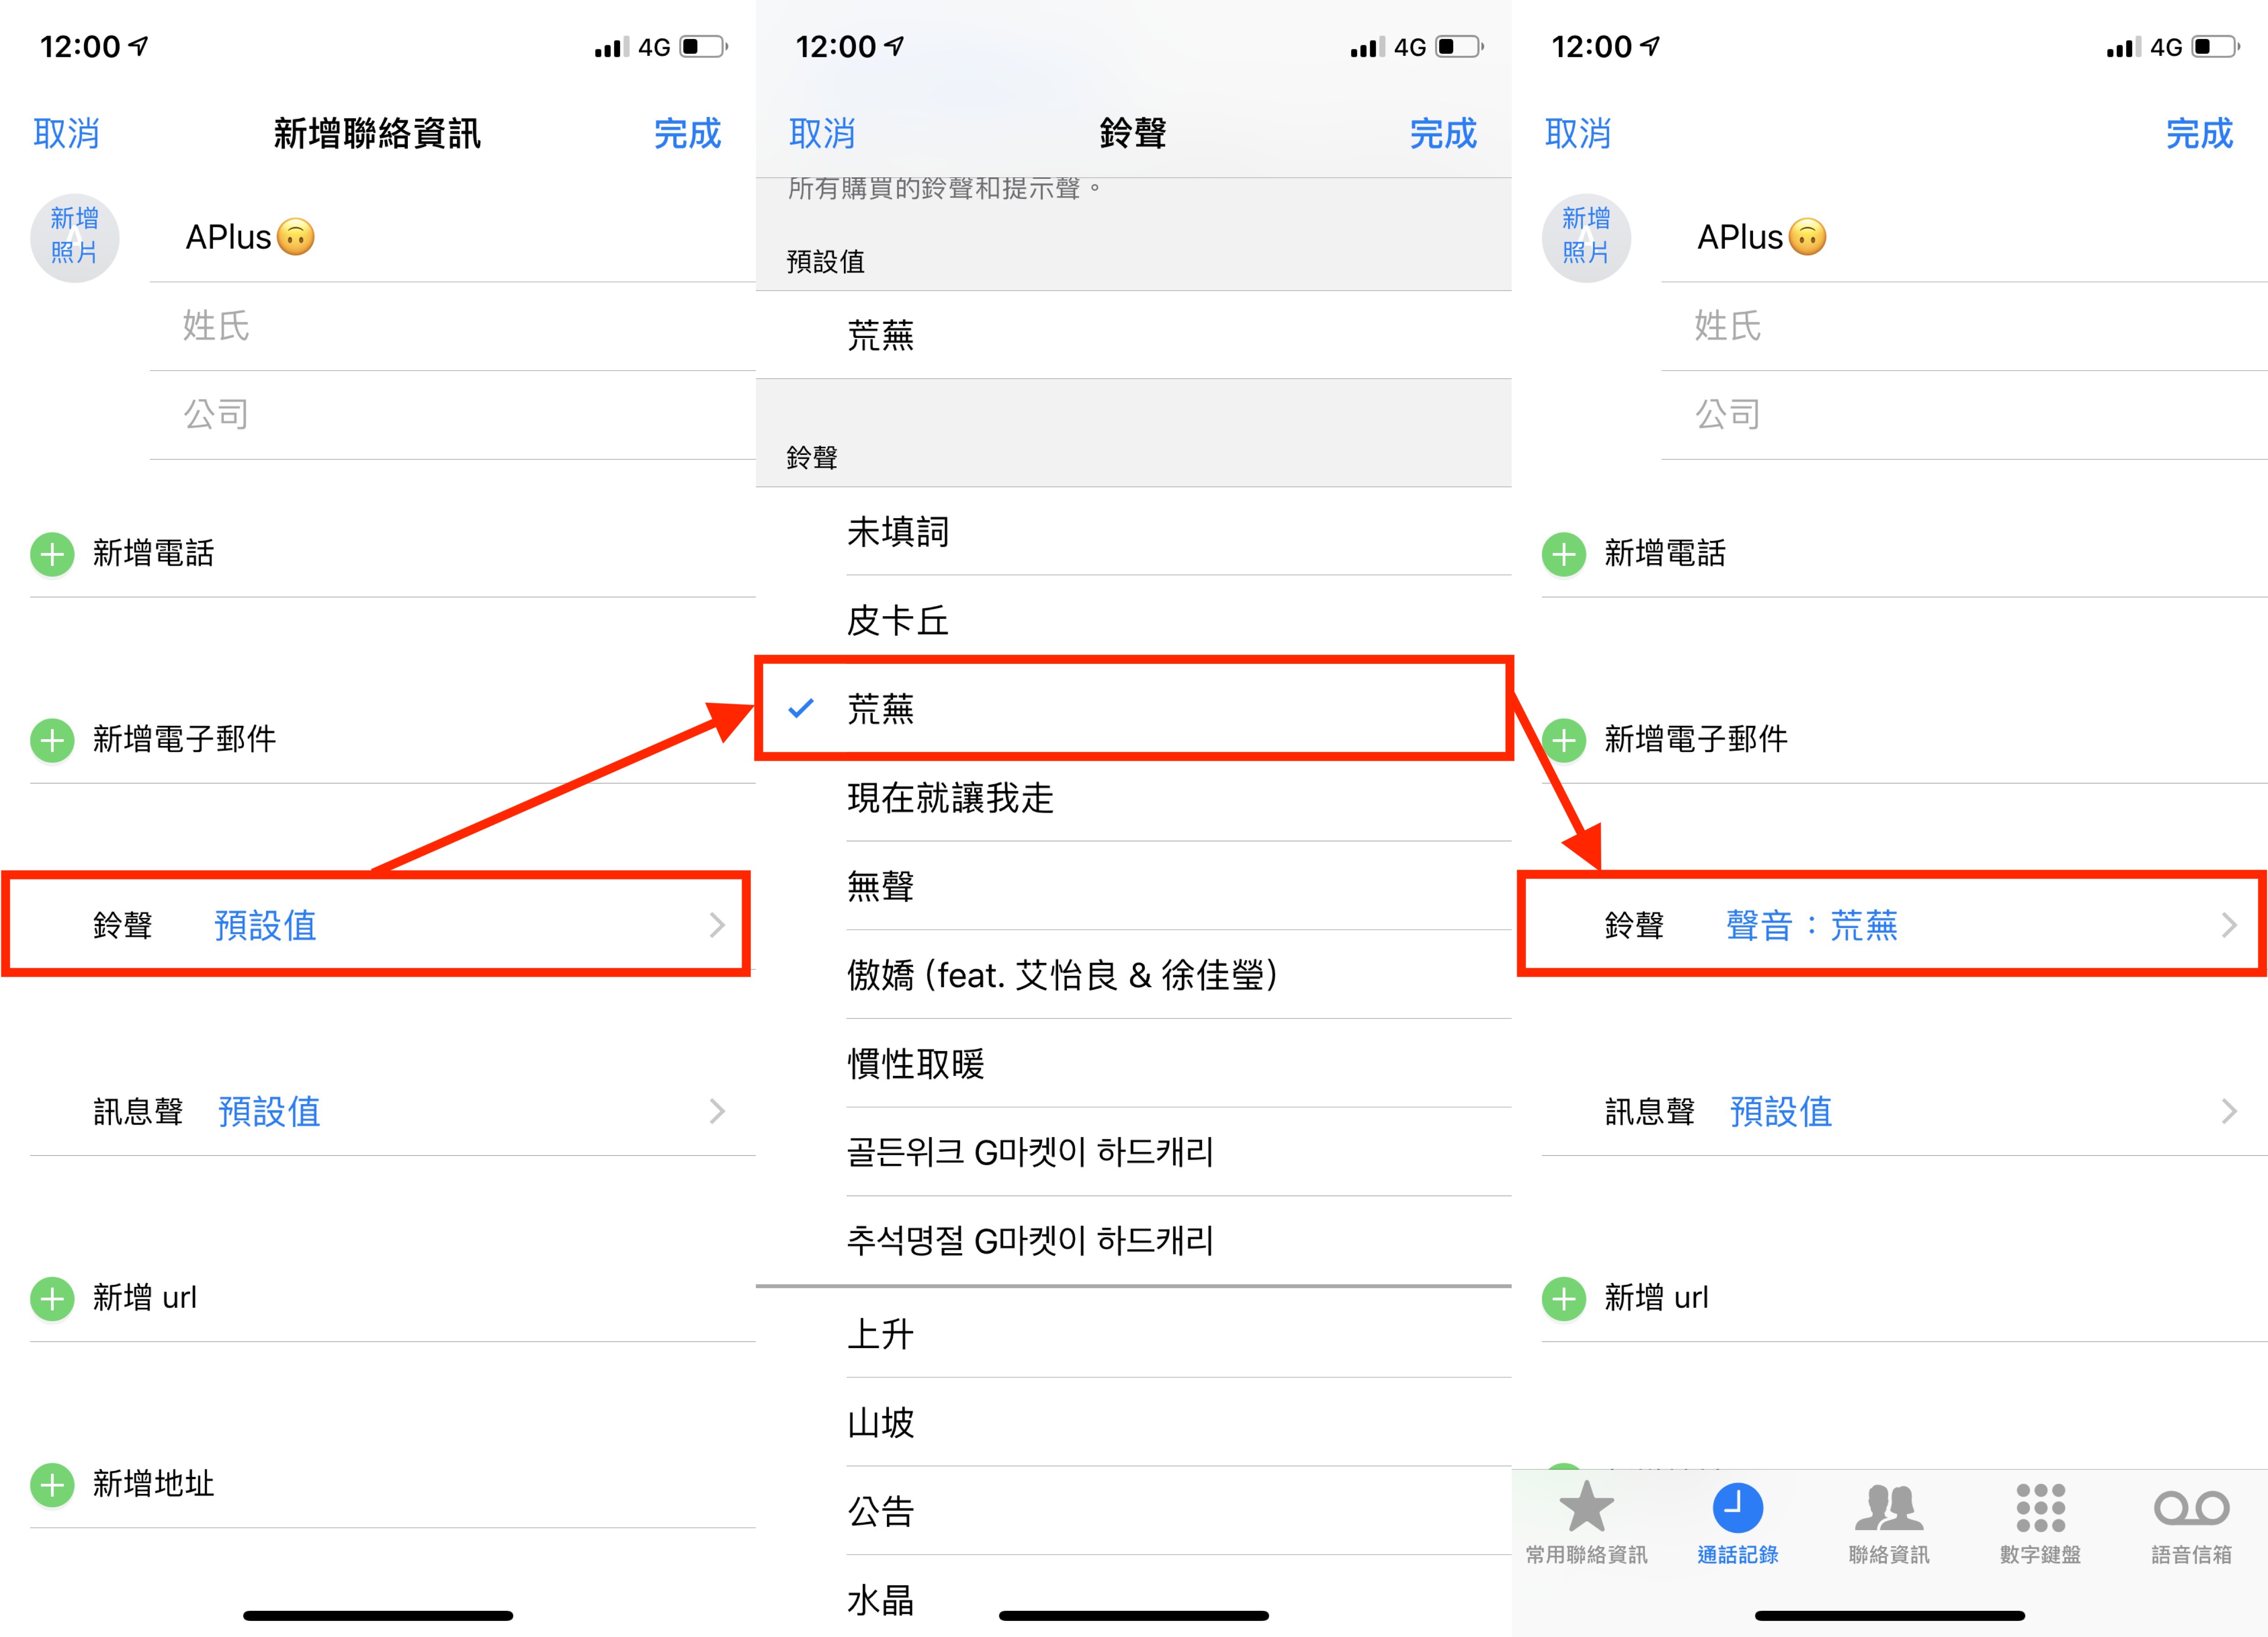This screenshot has height=1637, width=2268.
Task: Select default 荒蕪 under 預設值 section
Action: pyautogui.click(x=1133, y=335)
